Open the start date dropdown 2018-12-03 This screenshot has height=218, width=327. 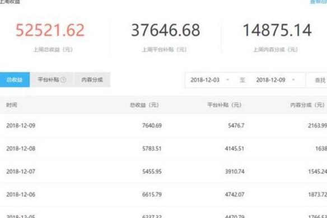pos(210,80)
